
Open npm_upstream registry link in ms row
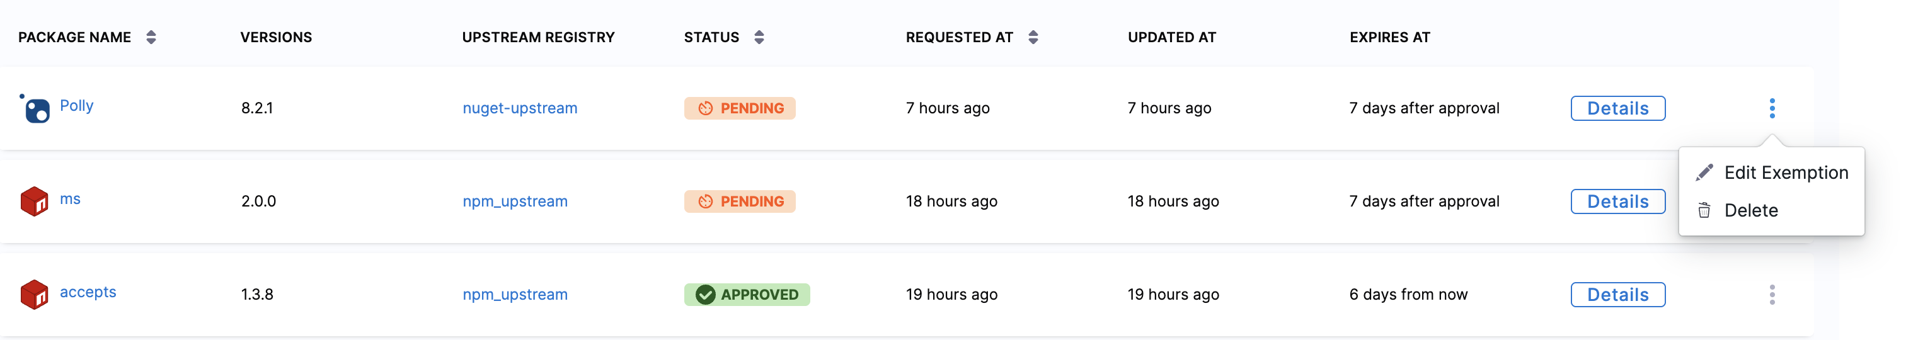pos(515,201)
